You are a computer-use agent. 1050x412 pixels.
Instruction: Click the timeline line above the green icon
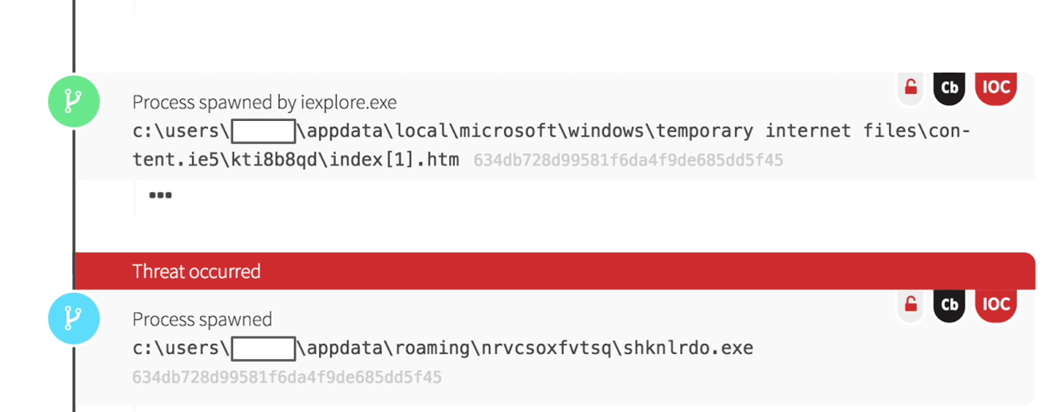click(x=73, y=34)
